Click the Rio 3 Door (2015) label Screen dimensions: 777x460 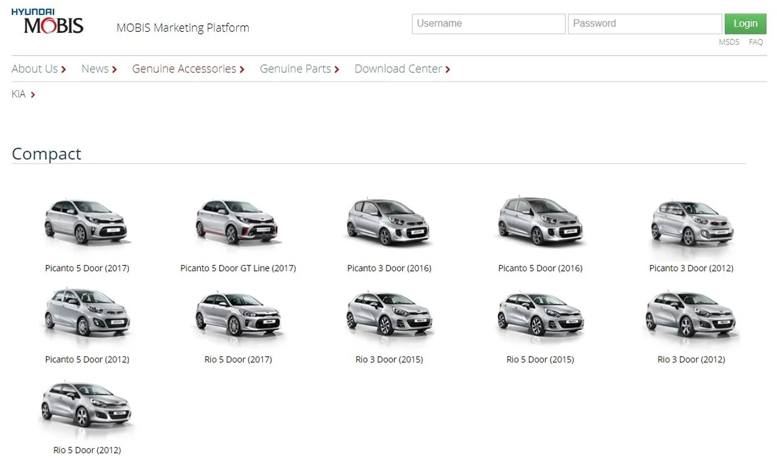point(389,359)
